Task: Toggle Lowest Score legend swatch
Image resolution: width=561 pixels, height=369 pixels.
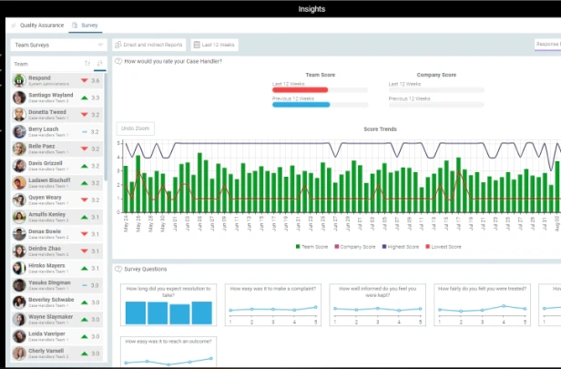Action: [x=427, y=247]
